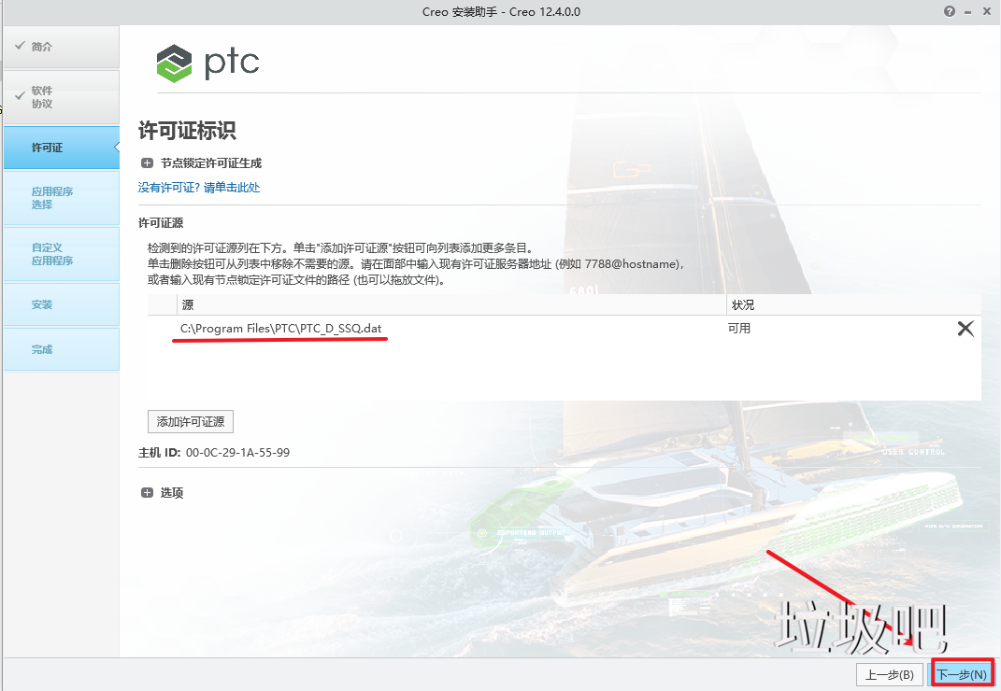1001x691 pixels.
Task: Open the 应用程序选择 step
Action: click(x=62, y=198)
